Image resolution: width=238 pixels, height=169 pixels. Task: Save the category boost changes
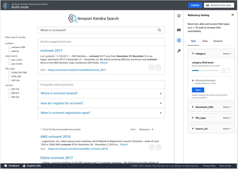click(198, 90)
